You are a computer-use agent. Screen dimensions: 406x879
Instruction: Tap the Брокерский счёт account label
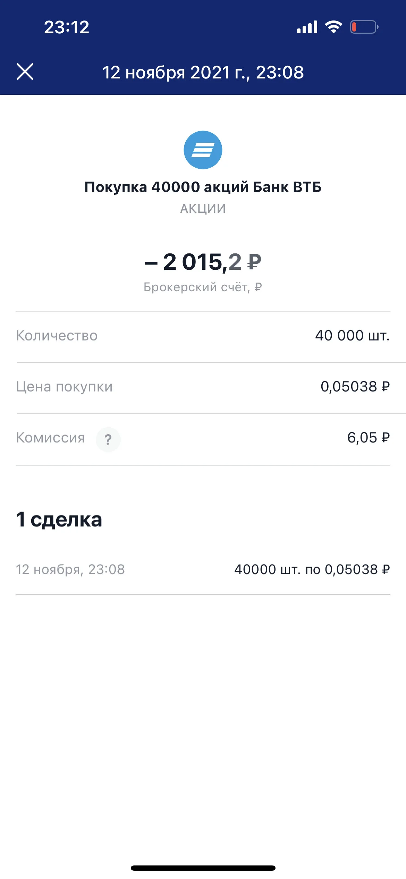tap(203, 287)
